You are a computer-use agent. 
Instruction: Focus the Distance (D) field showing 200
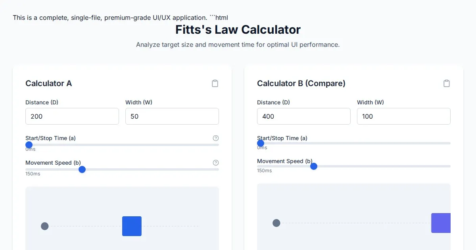[72, 117]
